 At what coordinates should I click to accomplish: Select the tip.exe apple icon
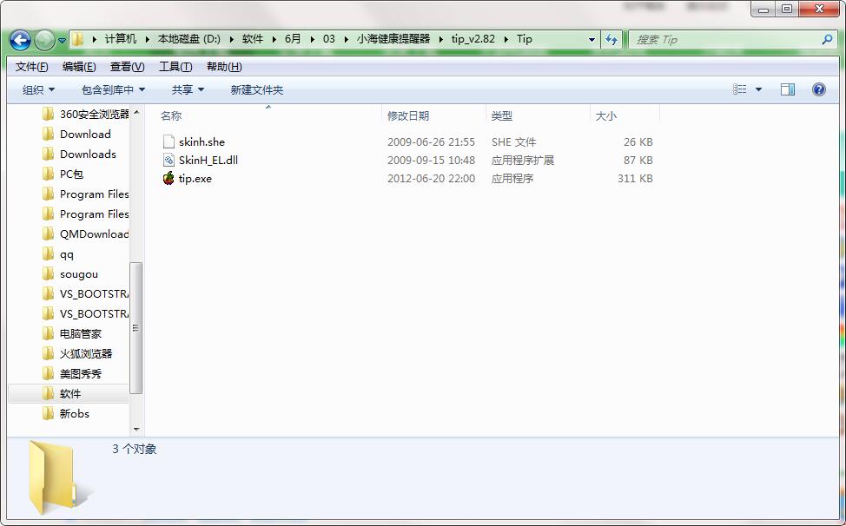click(169, 178)
